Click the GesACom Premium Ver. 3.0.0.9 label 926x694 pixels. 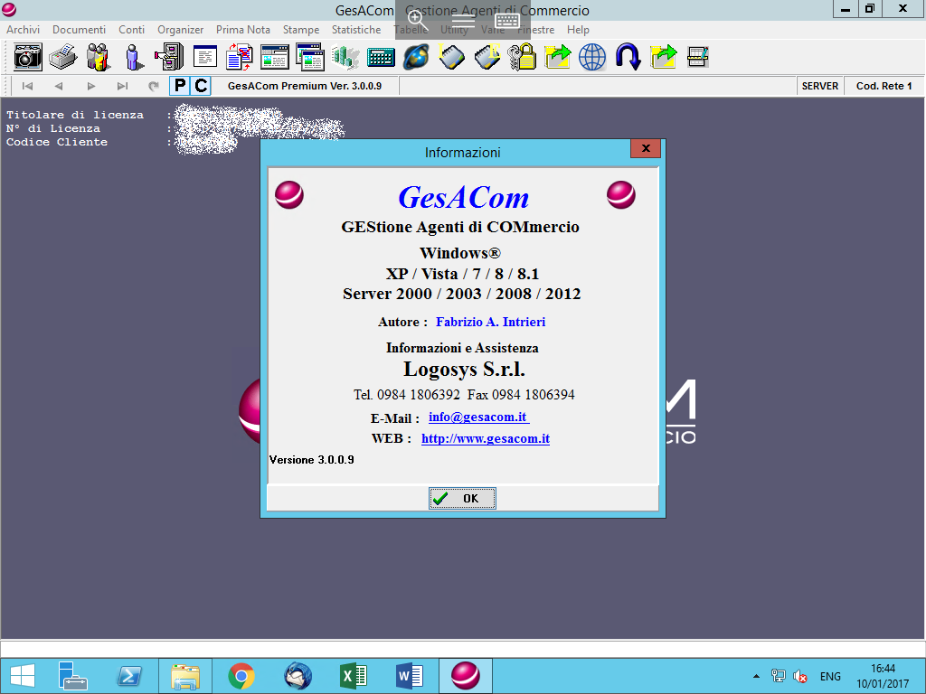[305, 86]
